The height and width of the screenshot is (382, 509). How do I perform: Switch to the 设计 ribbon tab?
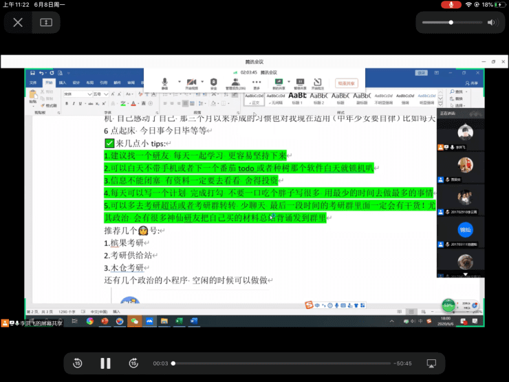tap(76, 83)
